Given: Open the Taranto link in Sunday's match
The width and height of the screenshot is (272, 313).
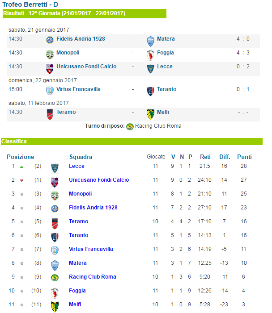Looking at the screenshot, I should click(x=166, y=89).
